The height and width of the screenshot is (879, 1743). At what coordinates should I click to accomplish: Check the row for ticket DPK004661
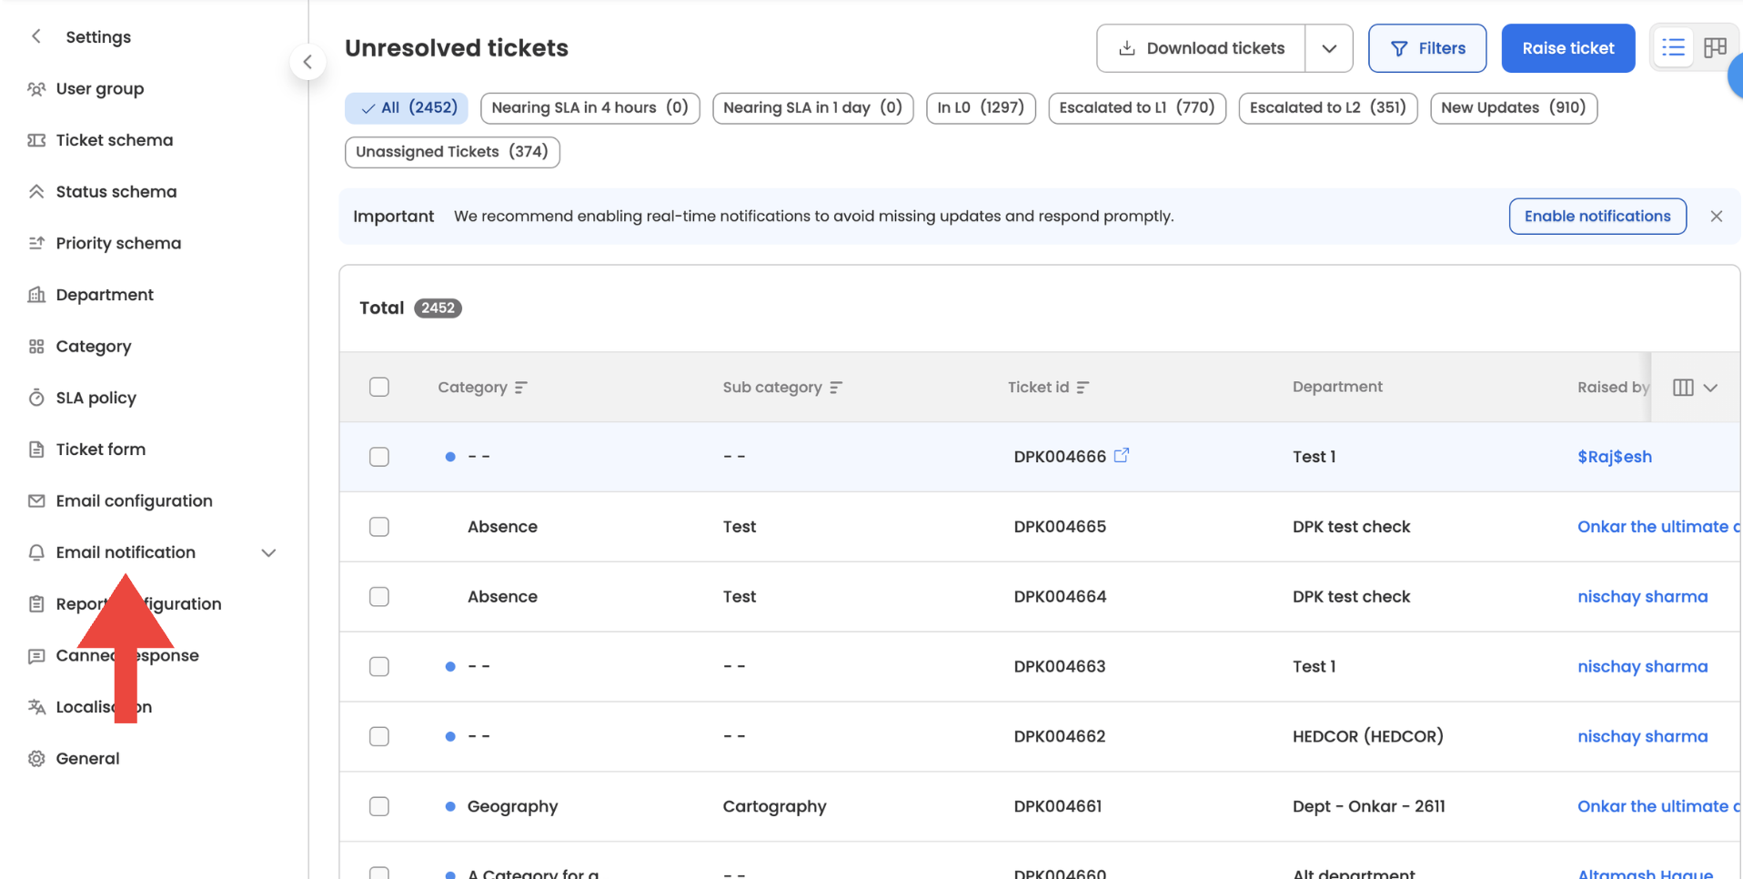pyautogui.click(x=379, y=806)
